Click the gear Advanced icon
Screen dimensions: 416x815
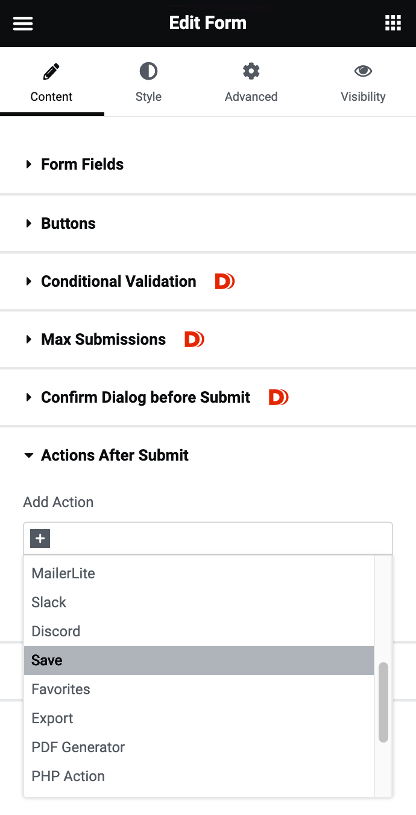coord(251,72)
